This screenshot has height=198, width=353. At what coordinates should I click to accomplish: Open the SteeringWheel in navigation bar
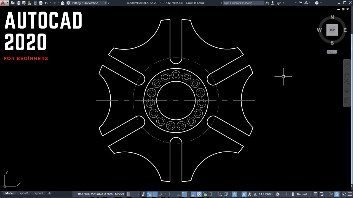coord(347,66)
